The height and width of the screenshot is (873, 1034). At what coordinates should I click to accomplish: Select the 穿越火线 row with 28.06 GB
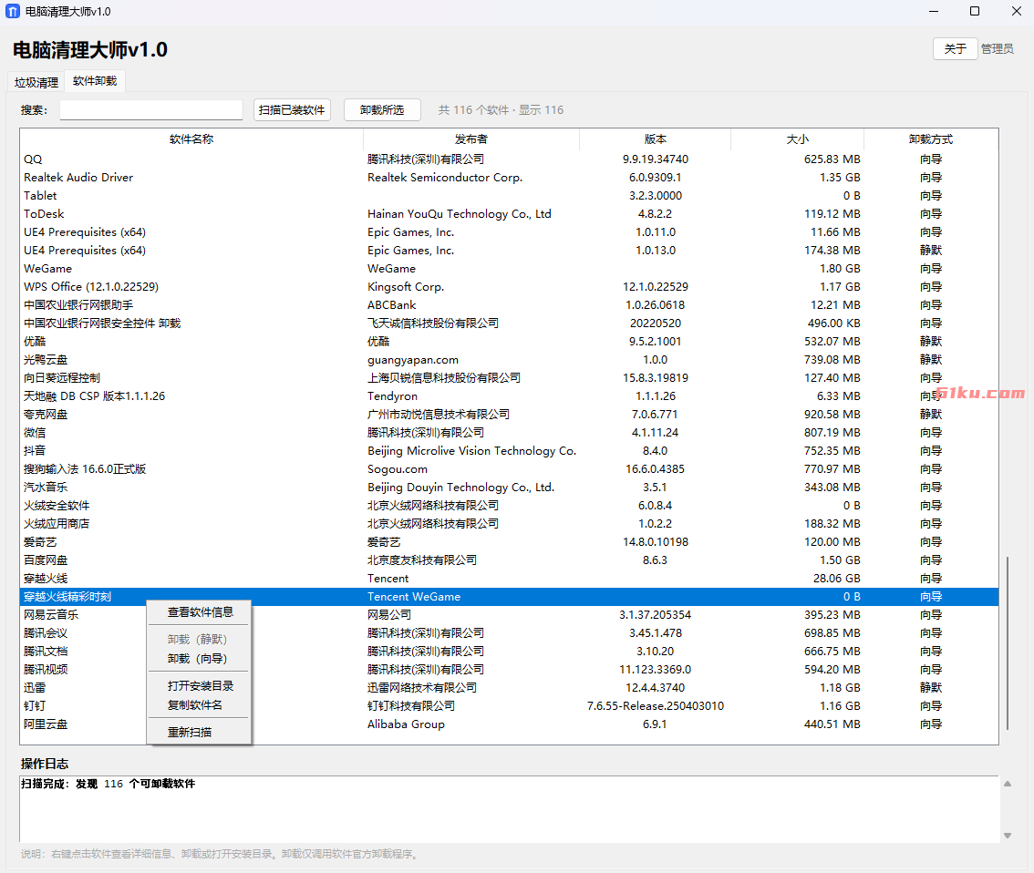(x=509, y=579)
